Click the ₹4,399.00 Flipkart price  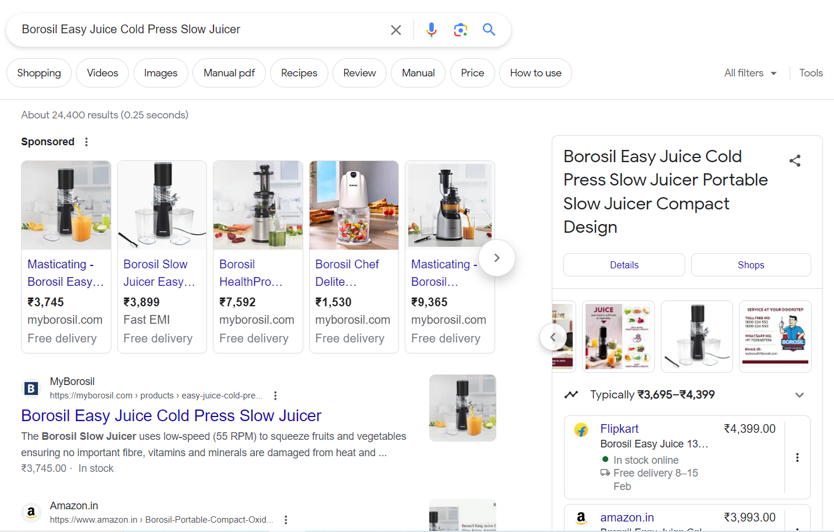749,429
